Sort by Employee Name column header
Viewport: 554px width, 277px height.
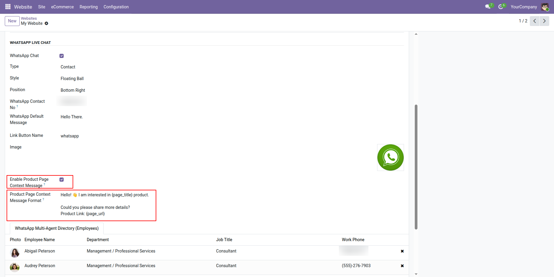(x=40, y=240)
